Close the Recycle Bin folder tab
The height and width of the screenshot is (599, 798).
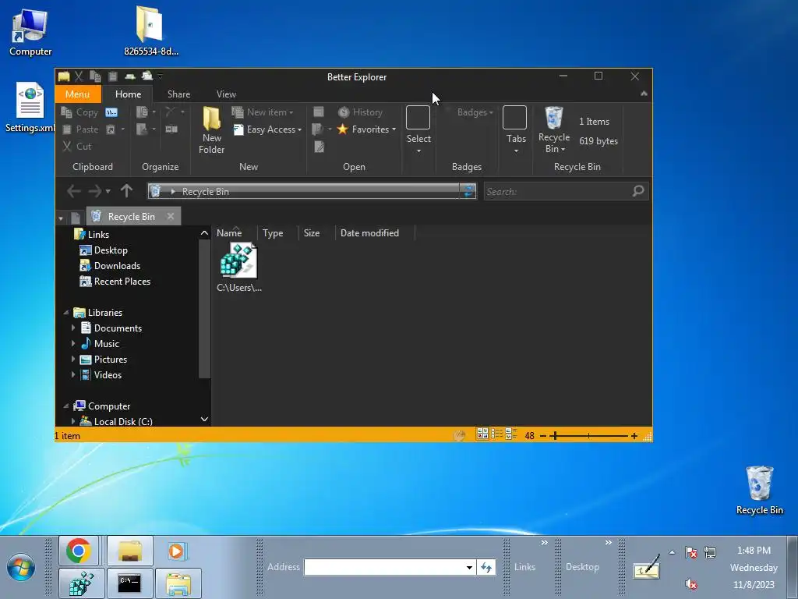[x=171, y=217]
